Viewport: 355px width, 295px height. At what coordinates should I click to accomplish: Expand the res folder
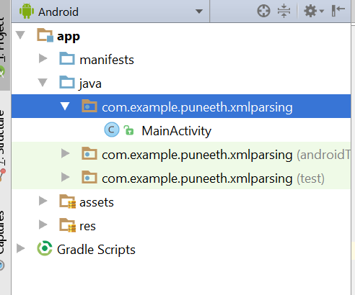[43, 224]
